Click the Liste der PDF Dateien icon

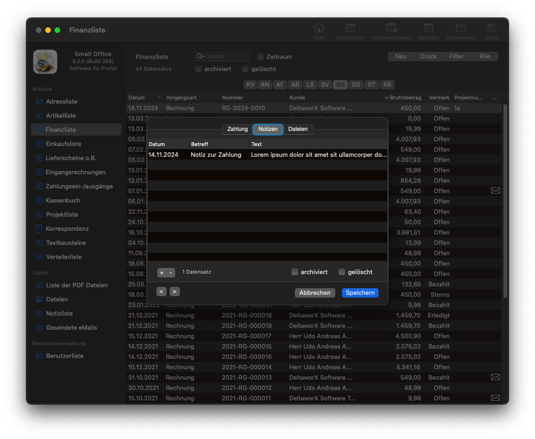[39, 285]
